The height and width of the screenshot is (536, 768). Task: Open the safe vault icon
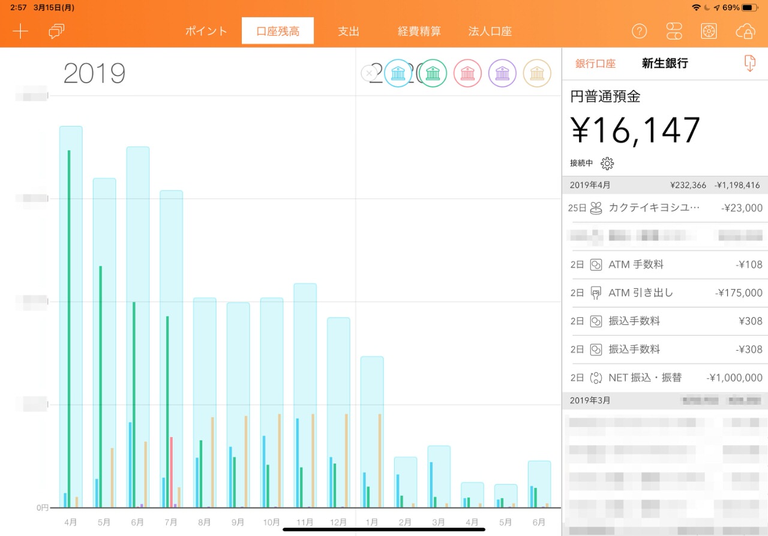click(x=709, y=32)
